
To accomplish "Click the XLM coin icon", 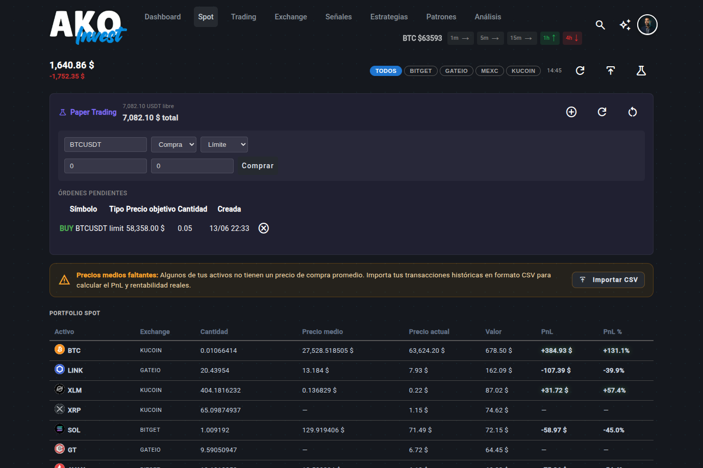I will coord(60,389).
